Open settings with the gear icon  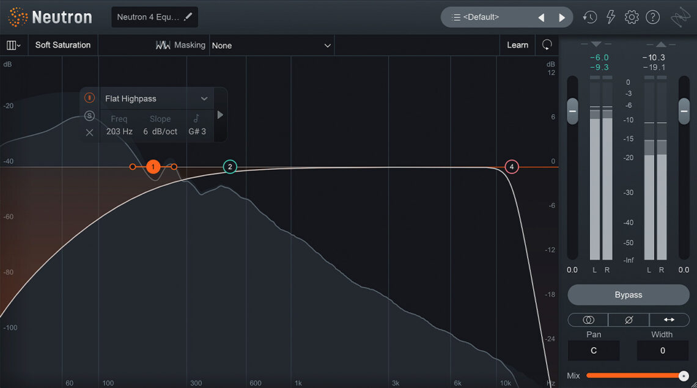631,17
